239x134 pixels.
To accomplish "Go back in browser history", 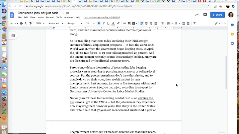I will pos(10,6).
